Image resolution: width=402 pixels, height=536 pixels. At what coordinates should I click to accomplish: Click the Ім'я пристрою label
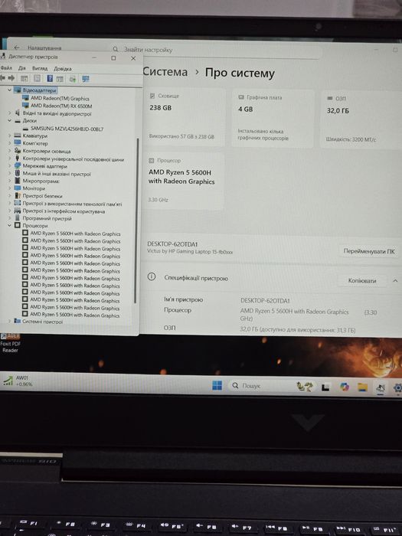(183, 299)
